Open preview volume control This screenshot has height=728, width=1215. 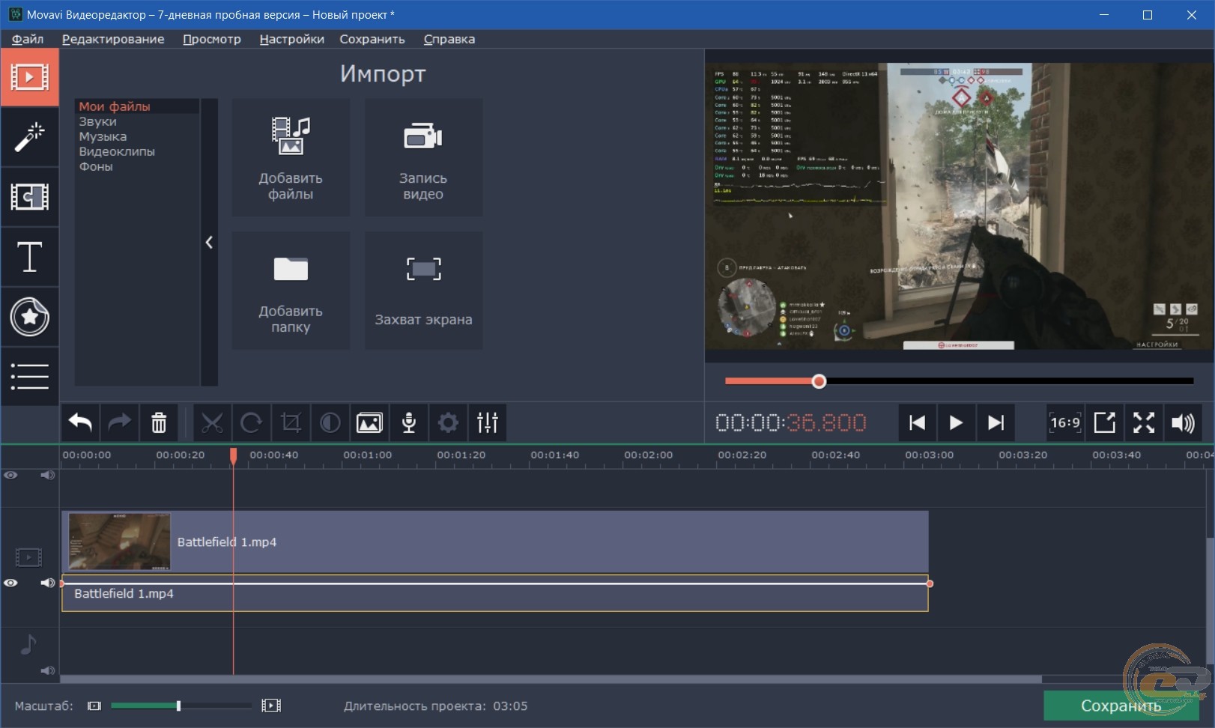coord(1184,423)
